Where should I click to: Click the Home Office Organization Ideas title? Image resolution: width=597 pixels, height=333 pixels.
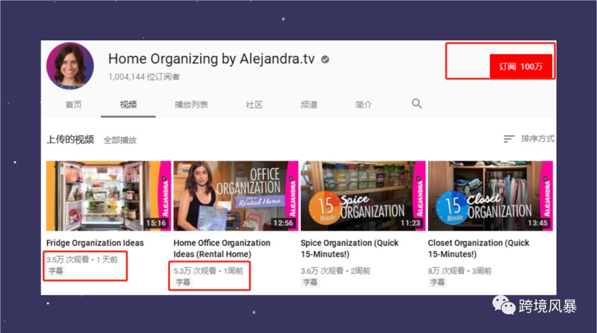[x=222, y=249]
